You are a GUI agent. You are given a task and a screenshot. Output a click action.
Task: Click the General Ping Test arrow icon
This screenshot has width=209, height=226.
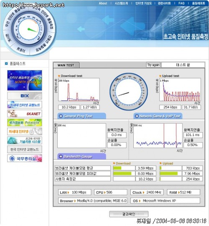pos(61,116)
